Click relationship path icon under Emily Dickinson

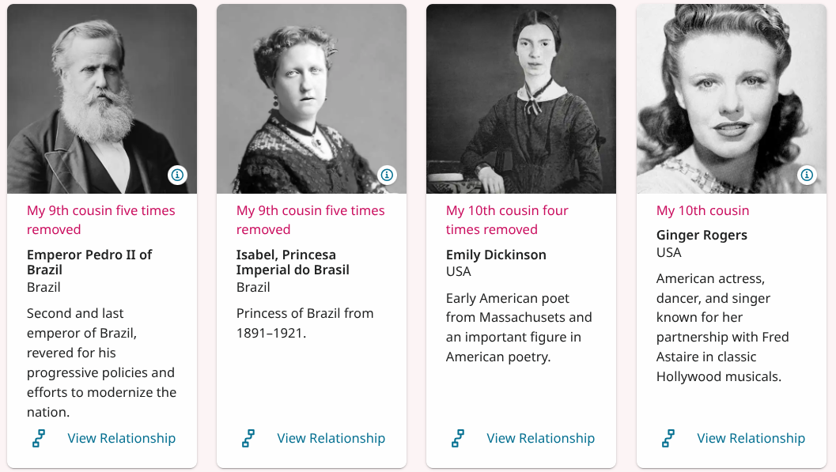[458, 438]
